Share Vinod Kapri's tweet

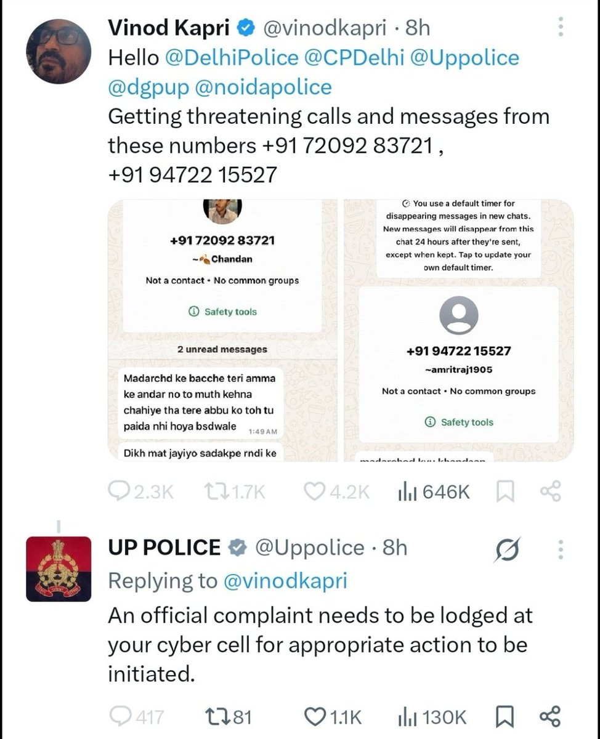coord(550,491)
